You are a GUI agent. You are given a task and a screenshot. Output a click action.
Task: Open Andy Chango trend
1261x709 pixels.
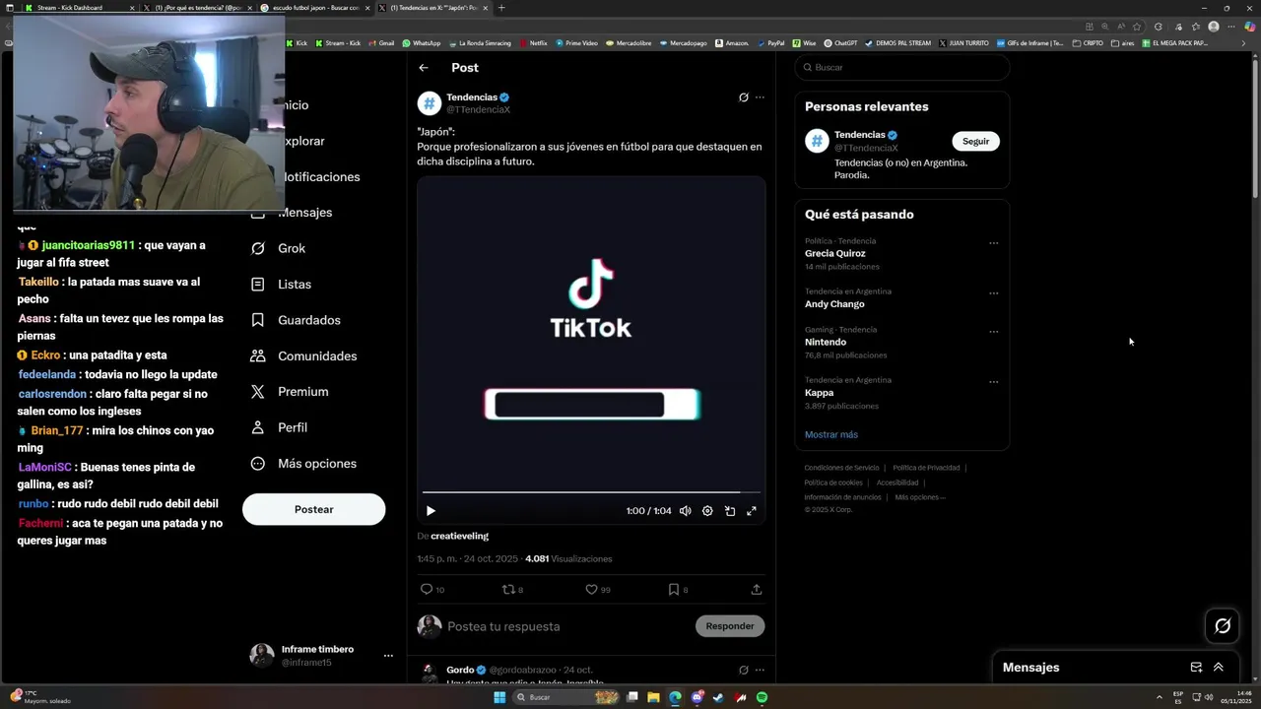click(834, 304)
